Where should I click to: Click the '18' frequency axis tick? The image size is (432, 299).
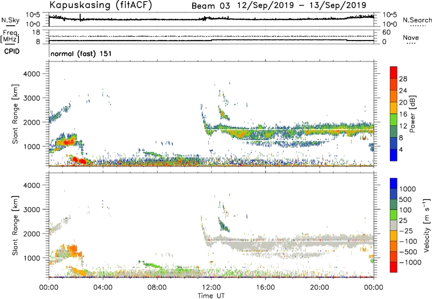point(36,32)
